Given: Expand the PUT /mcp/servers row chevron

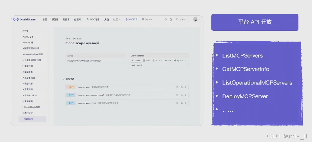Looking at the screenshot, I should click(186, 87).
